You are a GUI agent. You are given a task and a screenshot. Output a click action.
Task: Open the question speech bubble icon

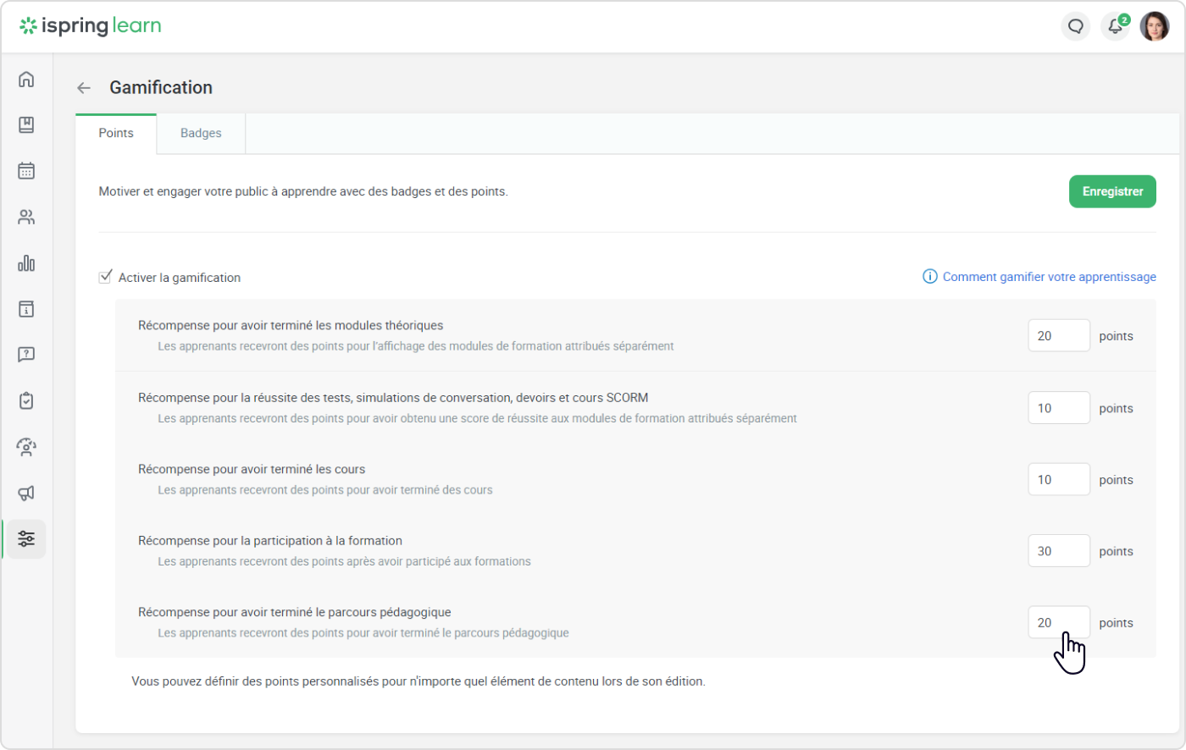(26, 355)
